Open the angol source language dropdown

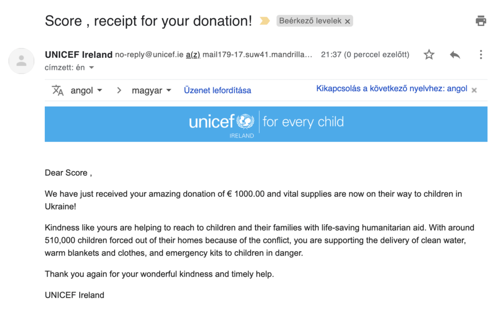pos(86,91)
